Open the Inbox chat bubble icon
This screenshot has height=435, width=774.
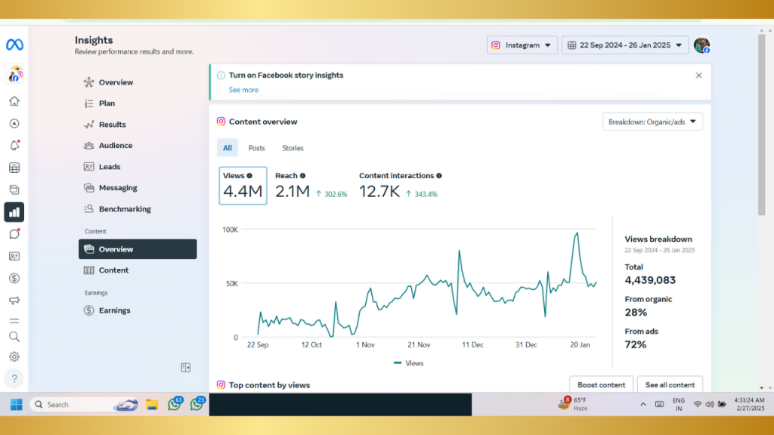[14, 234]
